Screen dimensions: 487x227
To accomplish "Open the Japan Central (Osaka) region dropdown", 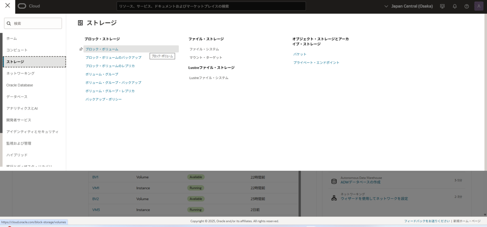I will (408, 6).
